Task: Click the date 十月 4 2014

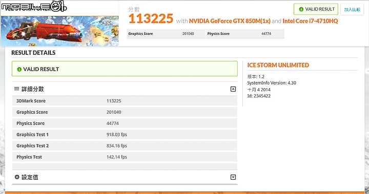Action: 259,90
